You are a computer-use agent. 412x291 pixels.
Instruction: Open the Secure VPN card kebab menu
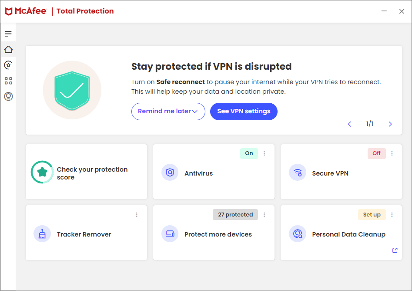[392, 153]
